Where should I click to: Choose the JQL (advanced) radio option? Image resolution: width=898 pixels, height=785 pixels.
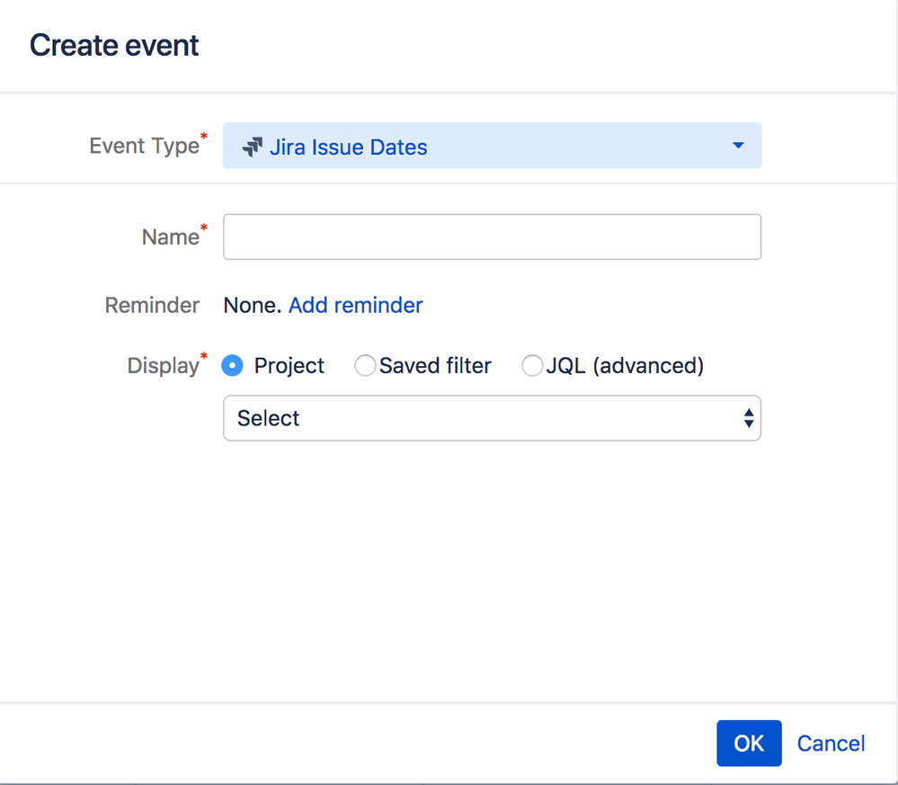[532, 366]
